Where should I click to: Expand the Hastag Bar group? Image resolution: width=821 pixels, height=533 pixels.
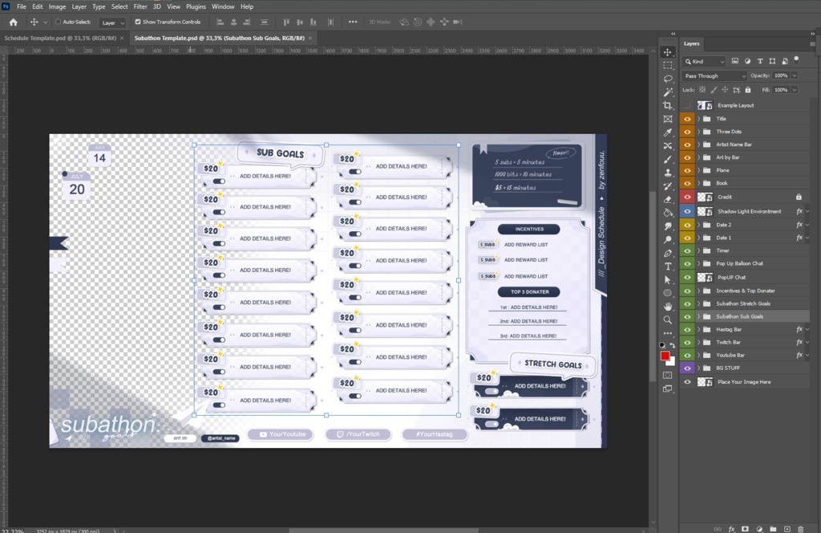click(697, 329)
